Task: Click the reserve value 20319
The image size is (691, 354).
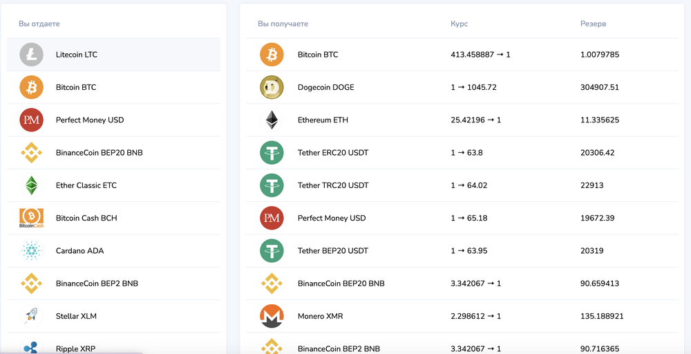Action: pyautogui.click(x=592, y=250)
